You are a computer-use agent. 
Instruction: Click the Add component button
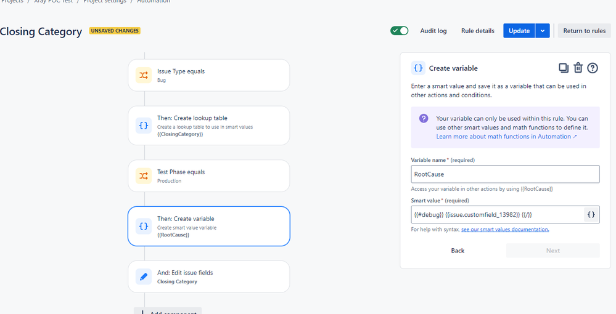[x=168, y=311]
